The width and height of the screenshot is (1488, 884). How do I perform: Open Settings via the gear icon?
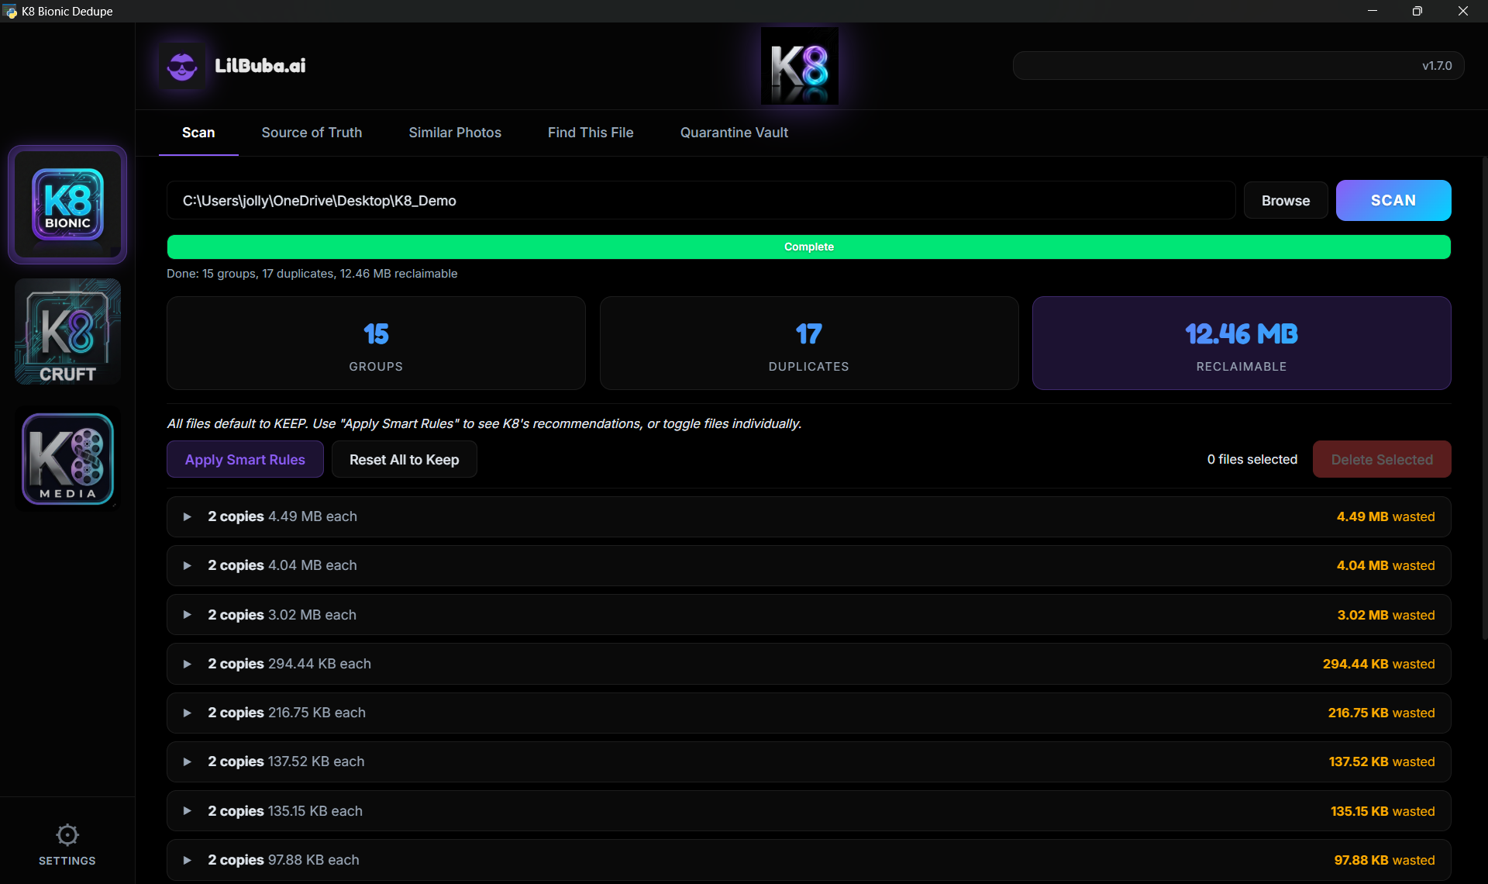(x=67, y=835)
